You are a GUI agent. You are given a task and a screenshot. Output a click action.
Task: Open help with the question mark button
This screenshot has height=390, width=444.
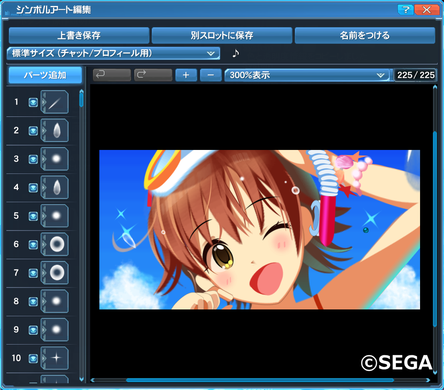pos(405,10)
